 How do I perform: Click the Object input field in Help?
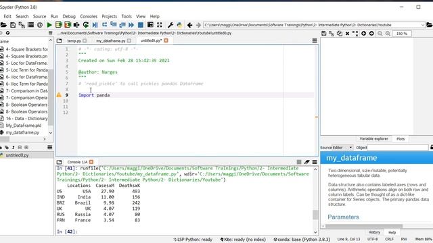[398, 148]
